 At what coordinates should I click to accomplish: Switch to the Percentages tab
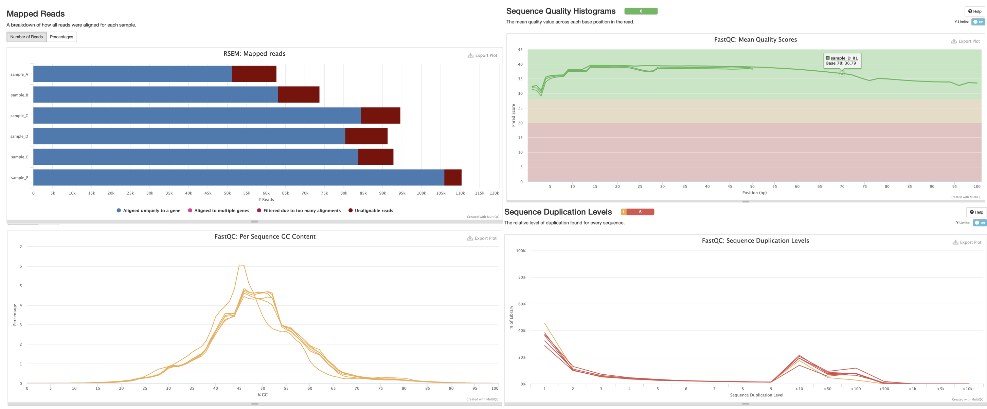tap(61, 37)
